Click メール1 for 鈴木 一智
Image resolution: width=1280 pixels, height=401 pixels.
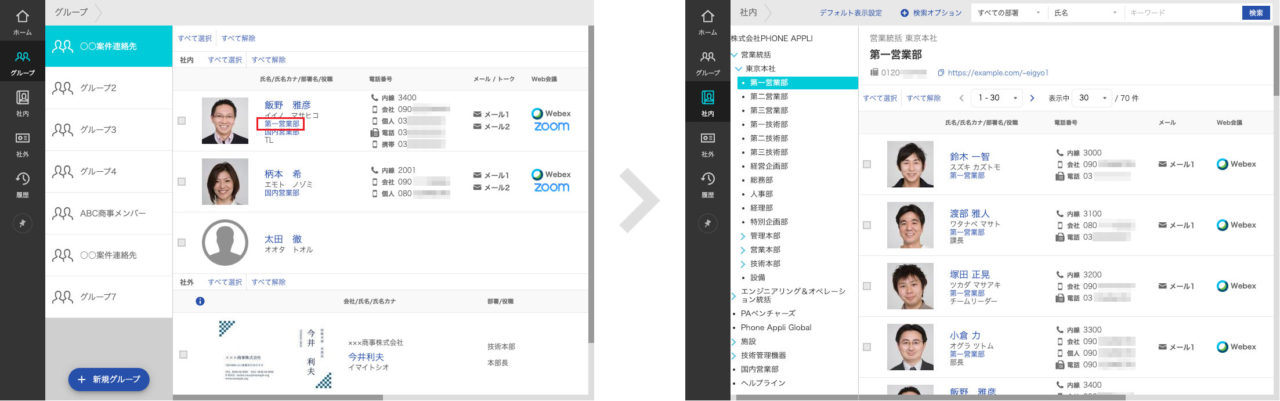coord(1176,164)
